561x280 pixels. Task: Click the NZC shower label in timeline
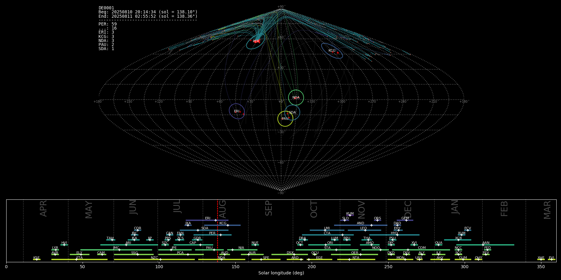(154, 258)
